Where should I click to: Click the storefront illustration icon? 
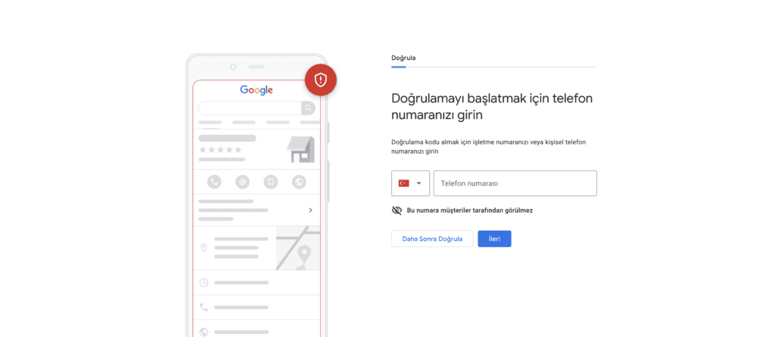point(300,149)
